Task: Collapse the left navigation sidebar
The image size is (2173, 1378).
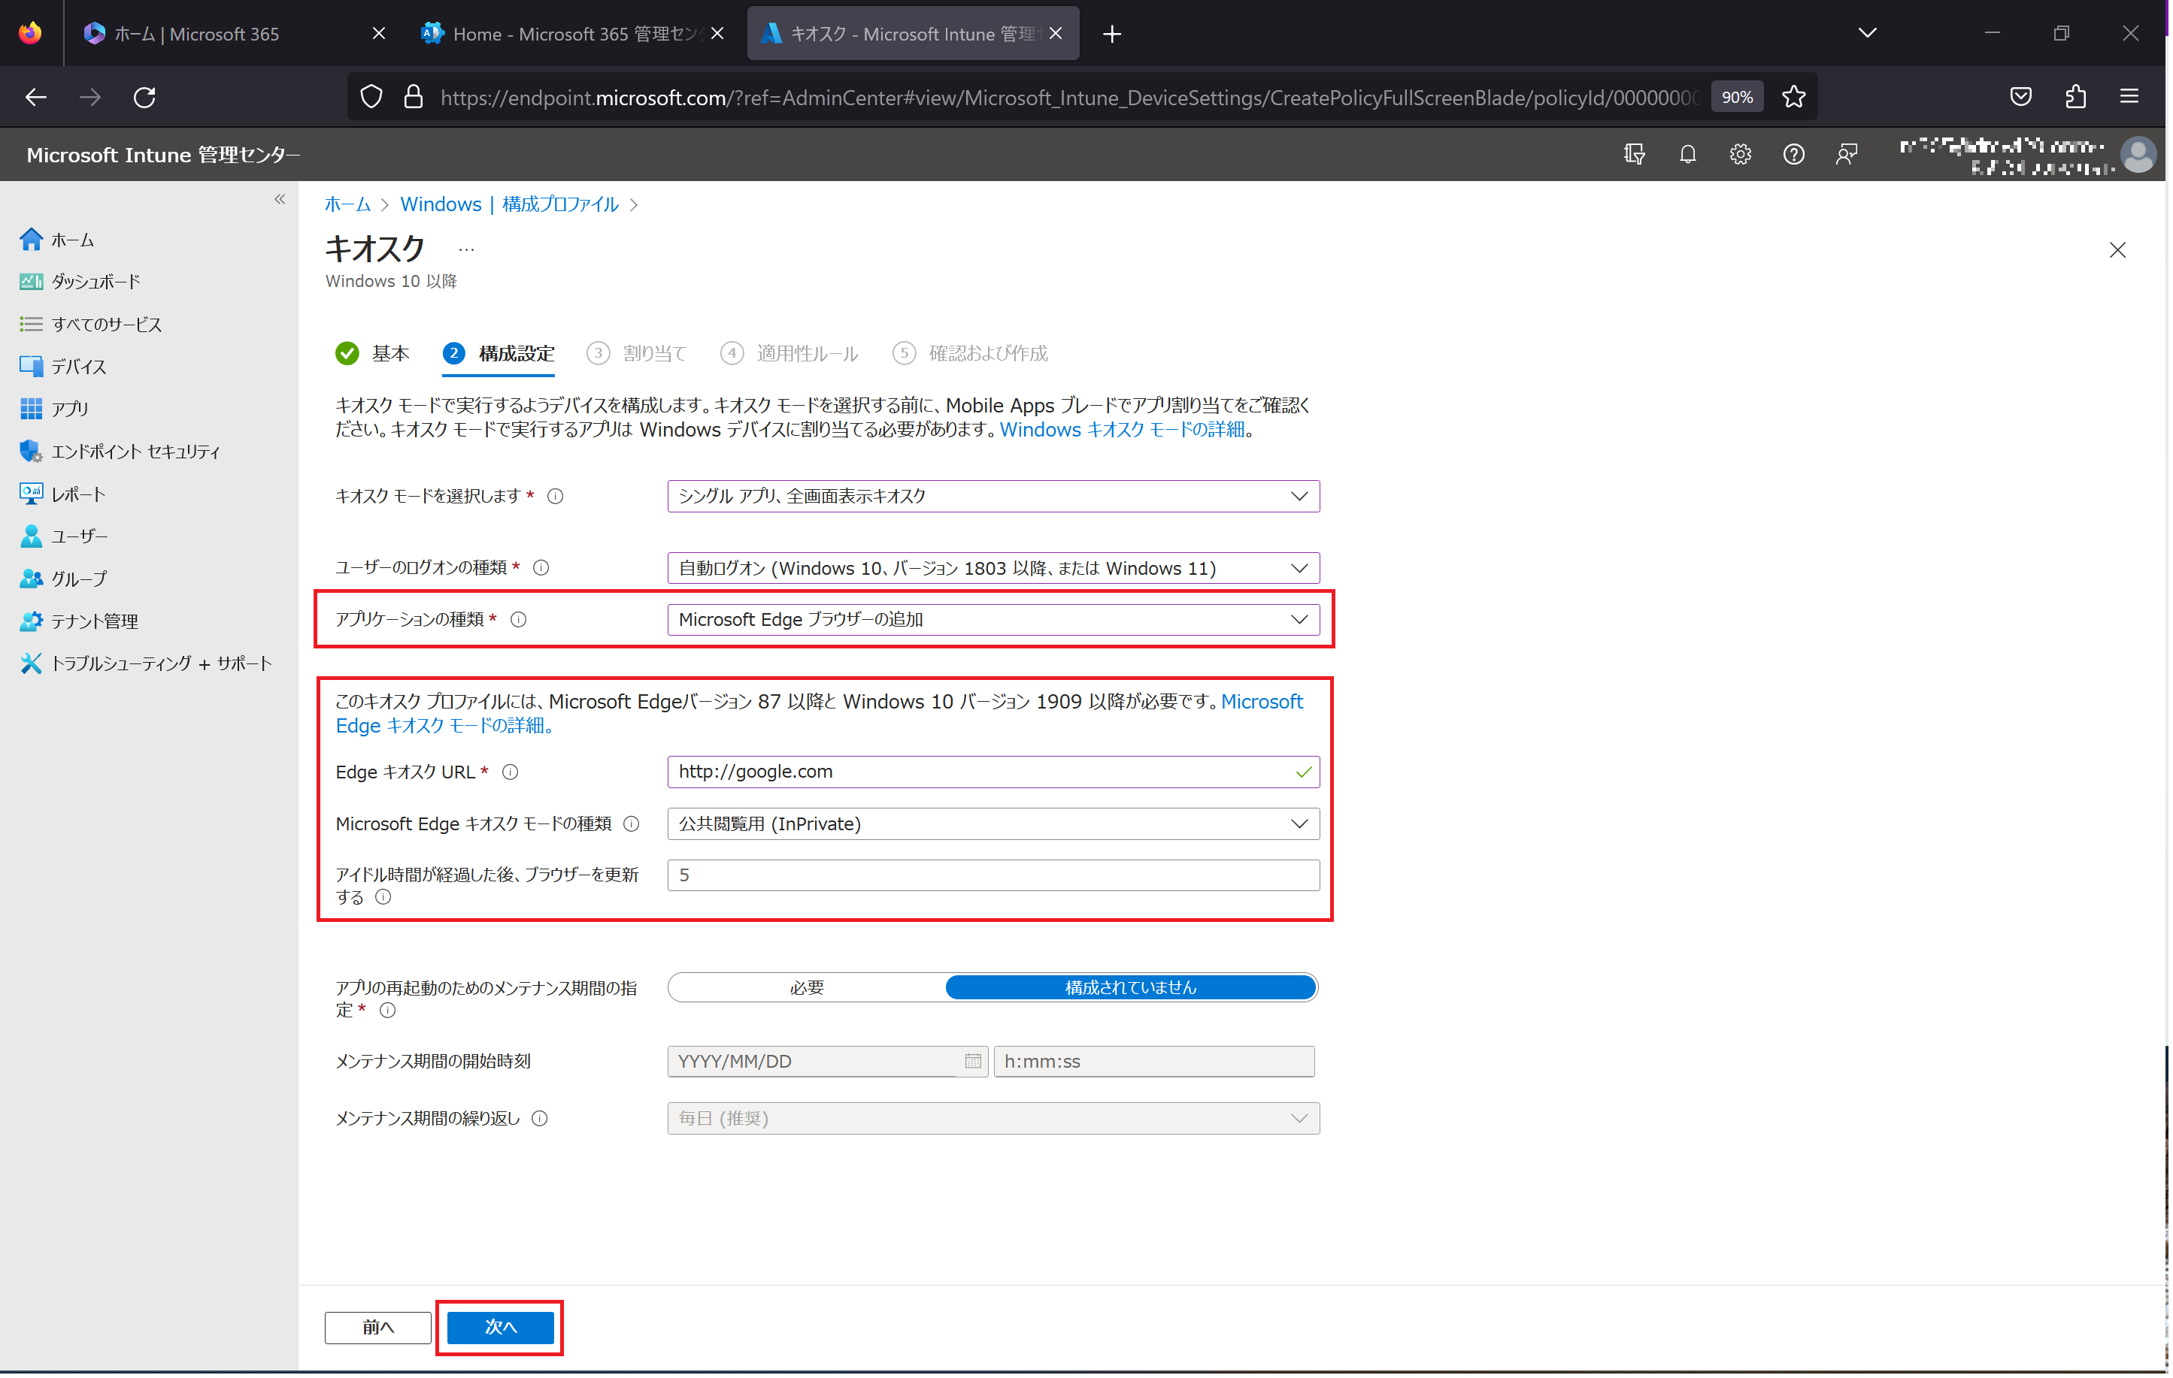Action: (280, 199)
